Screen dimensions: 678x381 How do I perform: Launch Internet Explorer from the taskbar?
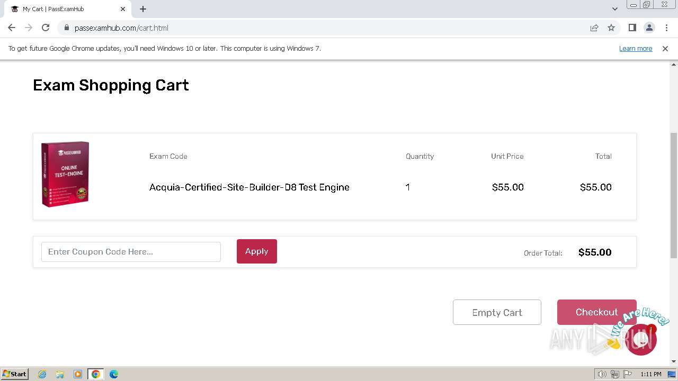pyautogui.click(x=42, y=374)
